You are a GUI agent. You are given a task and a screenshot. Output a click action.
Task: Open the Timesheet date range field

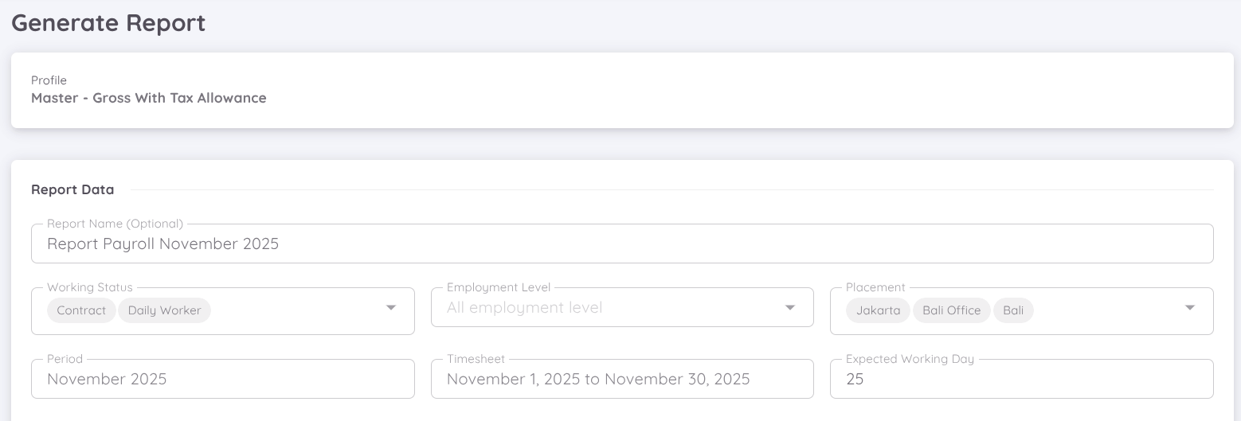click(x=621, y=380)
